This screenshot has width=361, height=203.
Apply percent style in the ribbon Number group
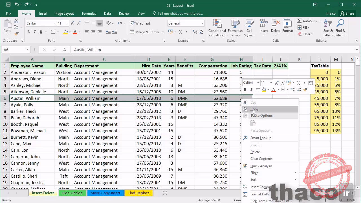pyautogui.click(x=180, y=32)
